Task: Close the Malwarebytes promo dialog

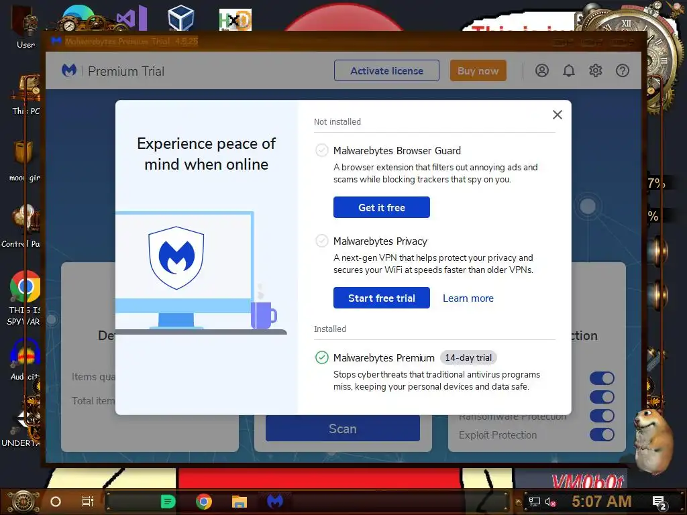Action: click(x=558, y=115)
